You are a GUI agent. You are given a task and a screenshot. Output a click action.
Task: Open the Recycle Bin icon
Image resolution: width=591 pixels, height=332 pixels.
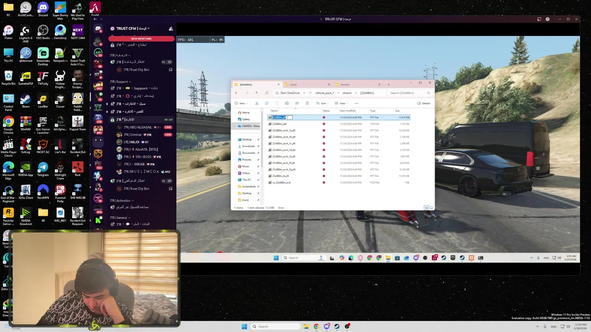click(8, 78)
